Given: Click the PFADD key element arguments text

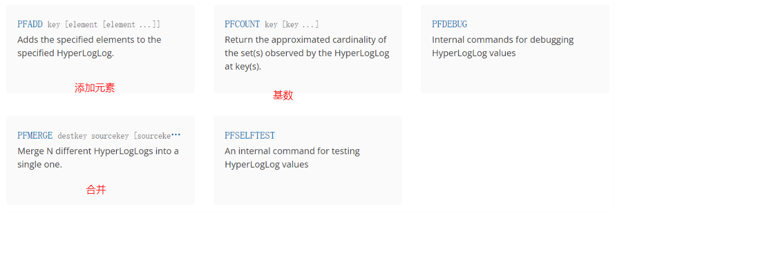Looking at the screenshot, I should pos(104,25).
